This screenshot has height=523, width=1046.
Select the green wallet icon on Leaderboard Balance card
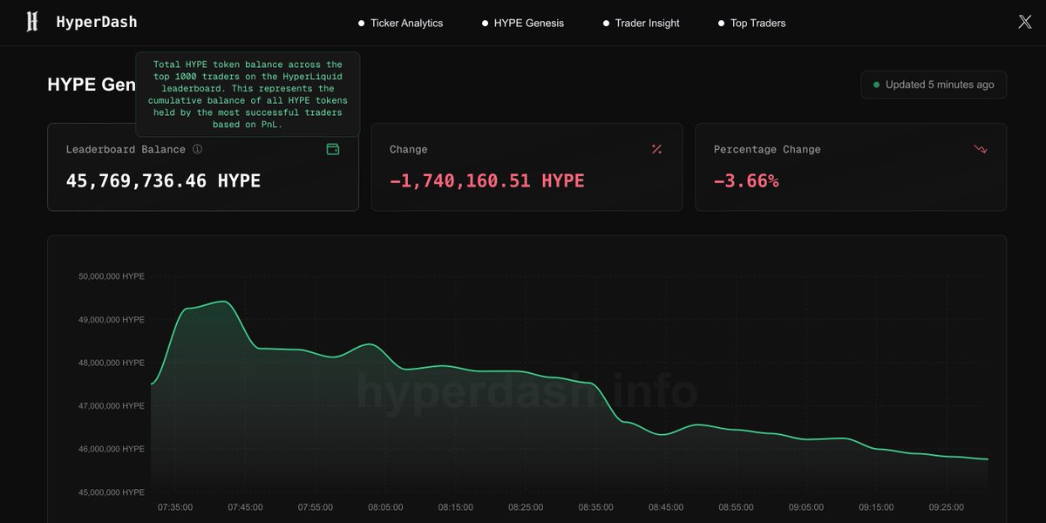click(333, 149)
